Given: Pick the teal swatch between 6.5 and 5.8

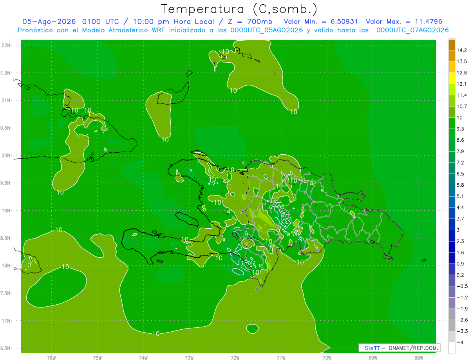Looking at the screenshot, I should [452, 179].
